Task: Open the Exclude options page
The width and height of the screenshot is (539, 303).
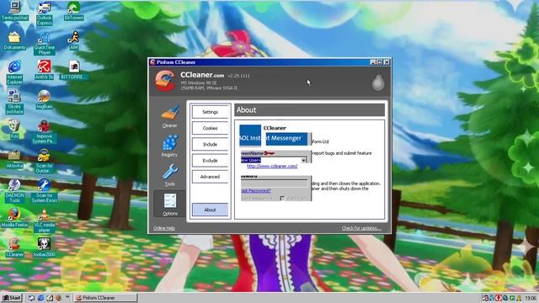Action: 210,161
